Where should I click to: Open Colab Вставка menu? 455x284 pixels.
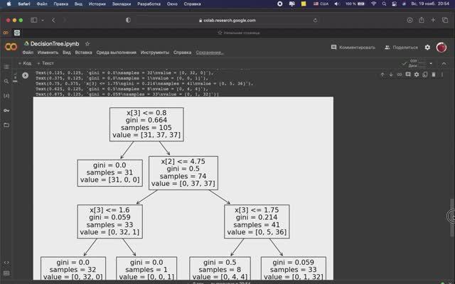click(84, 53)
